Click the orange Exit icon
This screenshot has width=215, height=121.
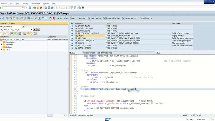38,8
